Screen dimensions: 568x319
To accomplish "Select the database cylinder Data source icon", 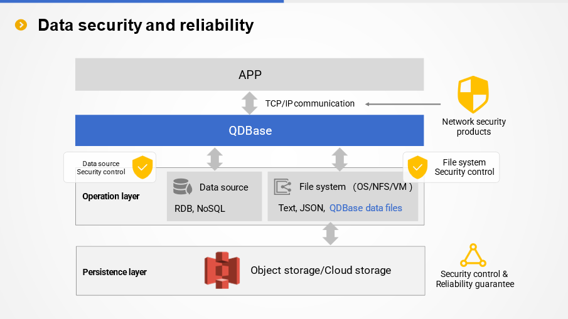I will (x=182, y=187).
